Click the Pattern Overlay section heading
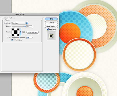 coord(8,18)
